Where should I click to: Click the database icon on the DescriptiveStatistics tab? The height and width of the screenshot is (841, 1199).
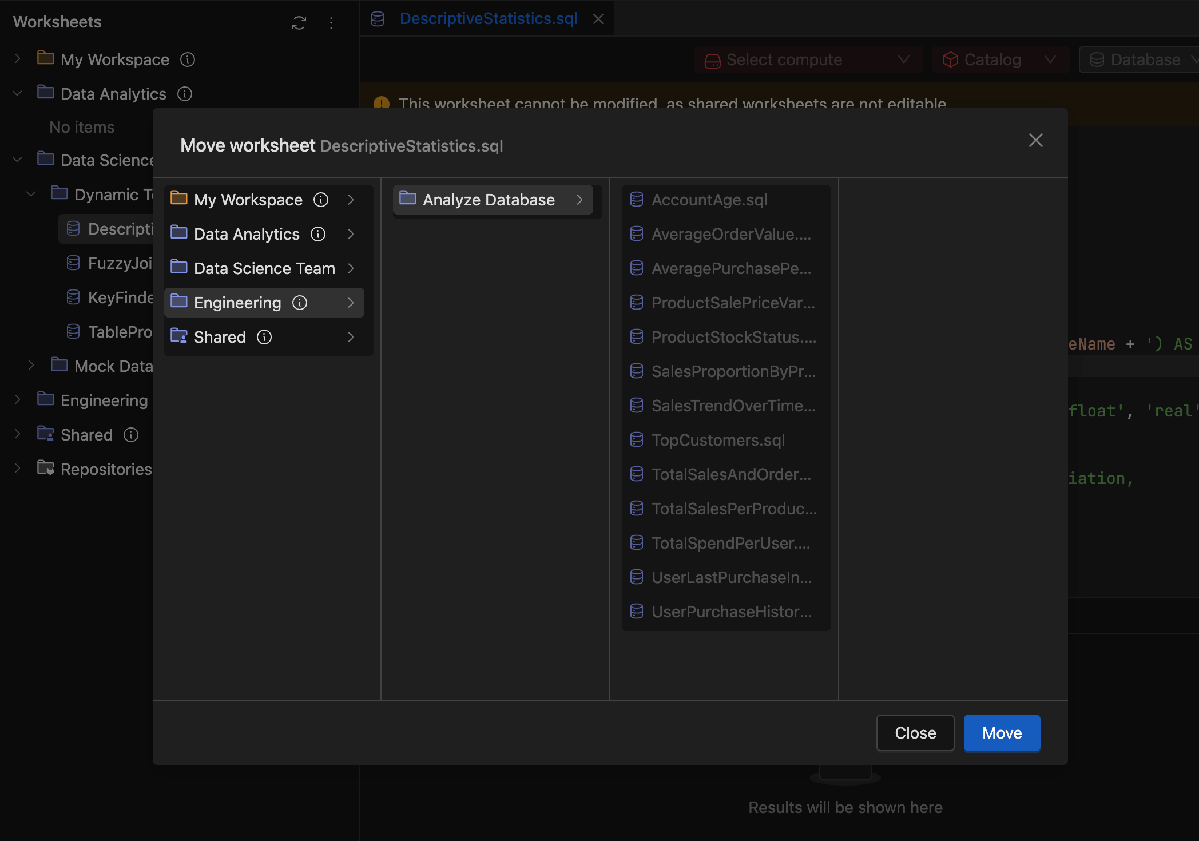click(x=378, y=19)
